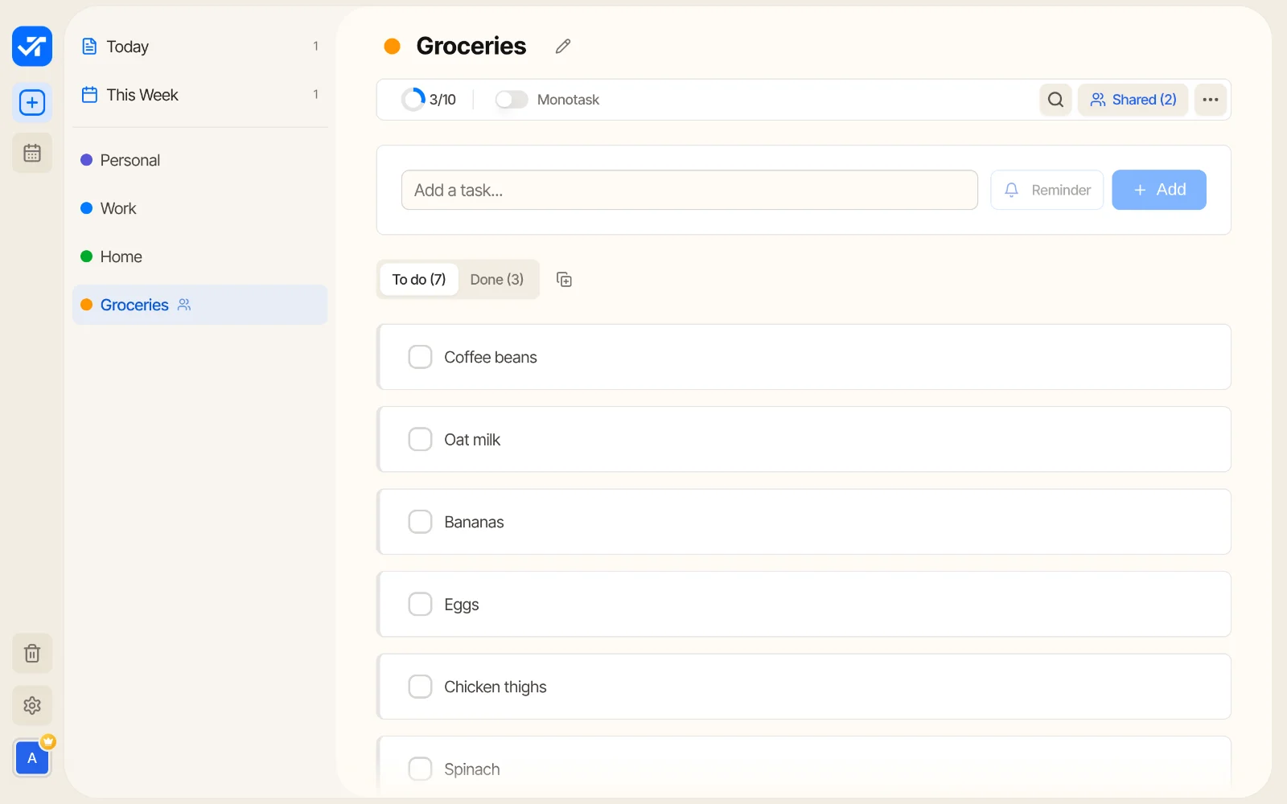Focus the 'Add a task...' input field

(x=689, y=190)
